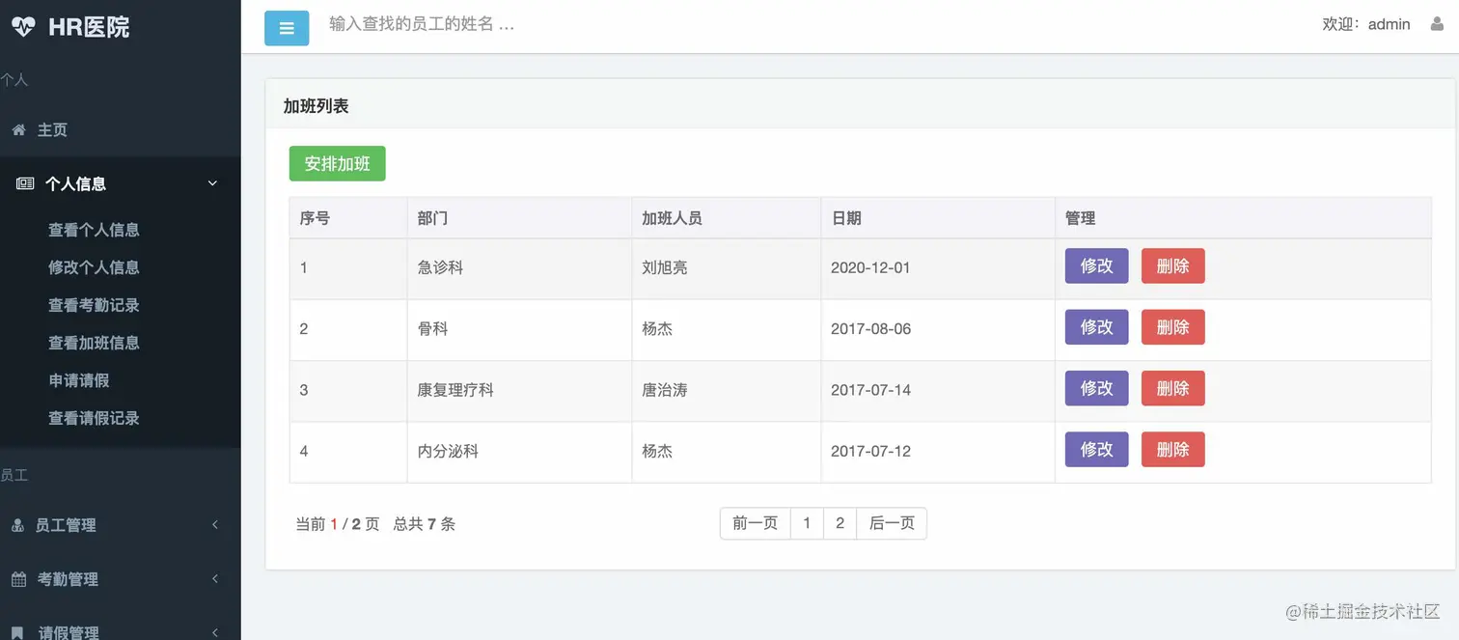The image size is (1459, 640).
Task: Click the HR医院 heartbeat logo icon
Action: click(x=23, y=27)
